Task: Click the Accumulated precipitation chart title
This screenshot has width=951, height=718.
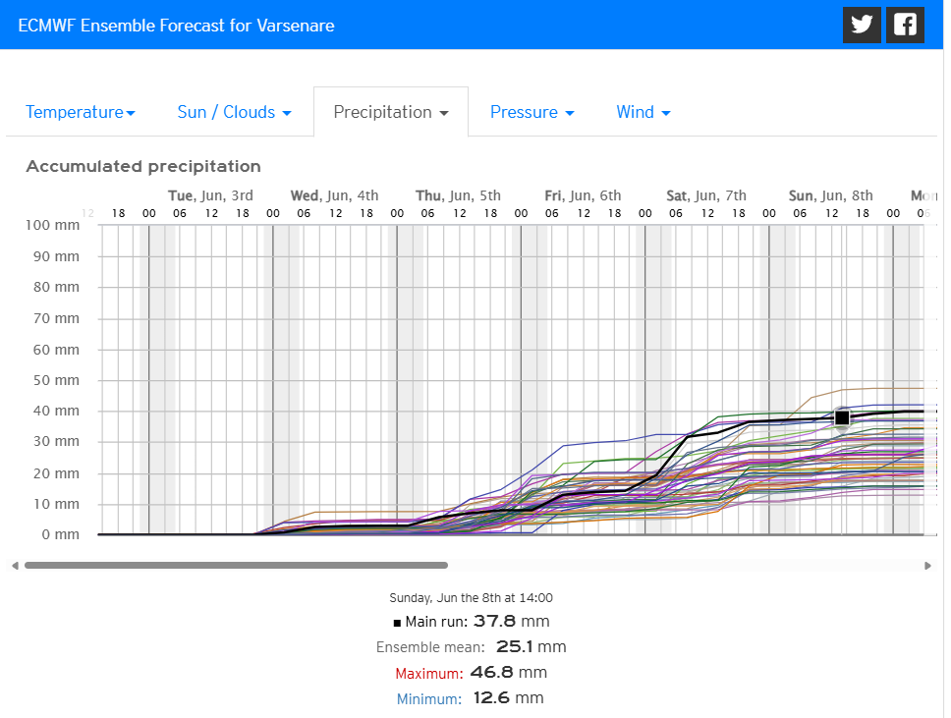Action: point(143,166)
